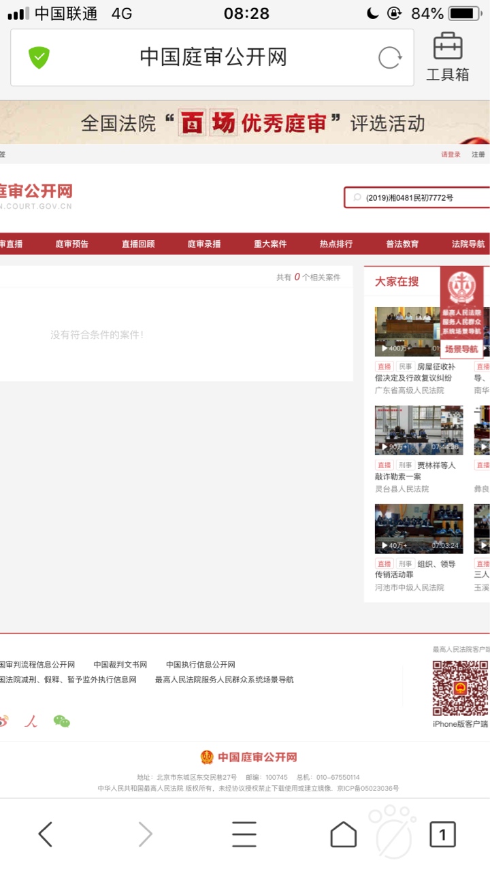Reload the page with refresh icon
Image resolution: width=490 pixels, height=871 pixels.
click(x=390, y=58)
